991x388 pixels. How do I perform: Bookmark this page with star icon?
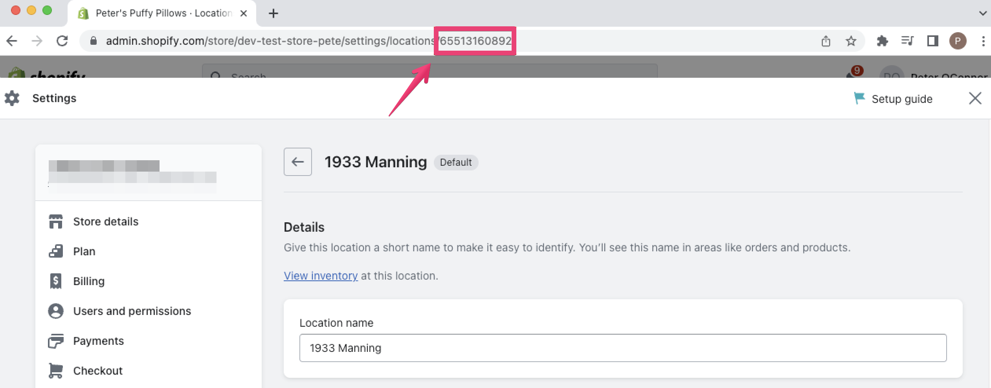click(851, 41)
